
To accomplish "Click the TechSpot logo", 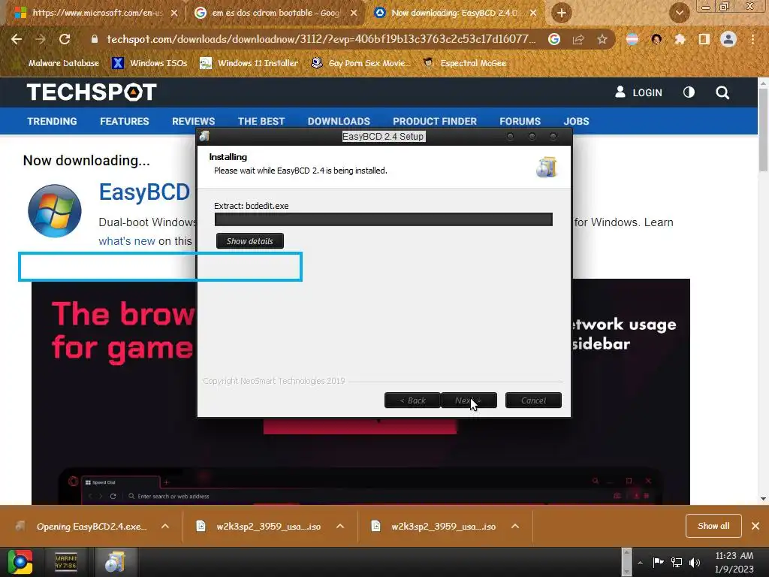I will pos(92,92).
